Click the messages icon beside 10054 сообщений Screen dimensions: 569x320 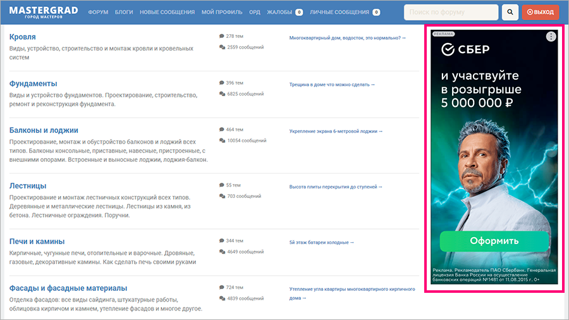point(222,140)
